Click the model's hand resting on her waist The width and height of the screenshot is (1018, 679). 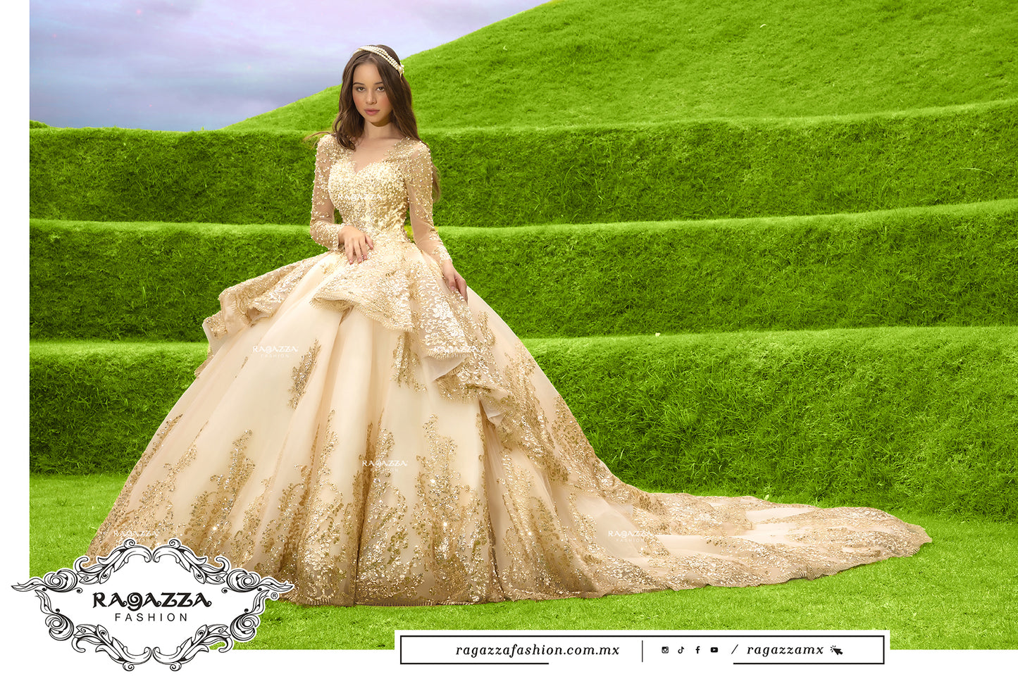pos(357,243)
